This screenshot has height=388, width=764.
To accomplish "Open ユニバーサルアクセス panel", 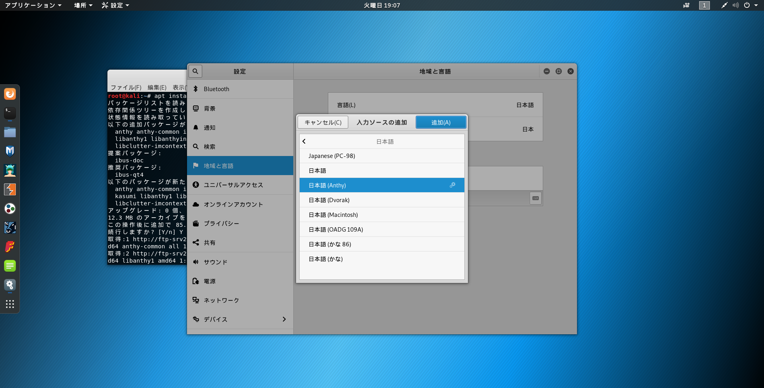I will [x=240, y=185].
